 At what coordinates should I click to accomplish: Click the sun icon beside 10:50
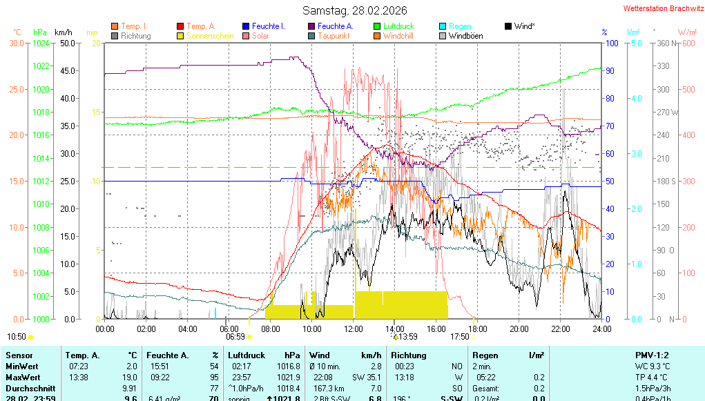31,337
